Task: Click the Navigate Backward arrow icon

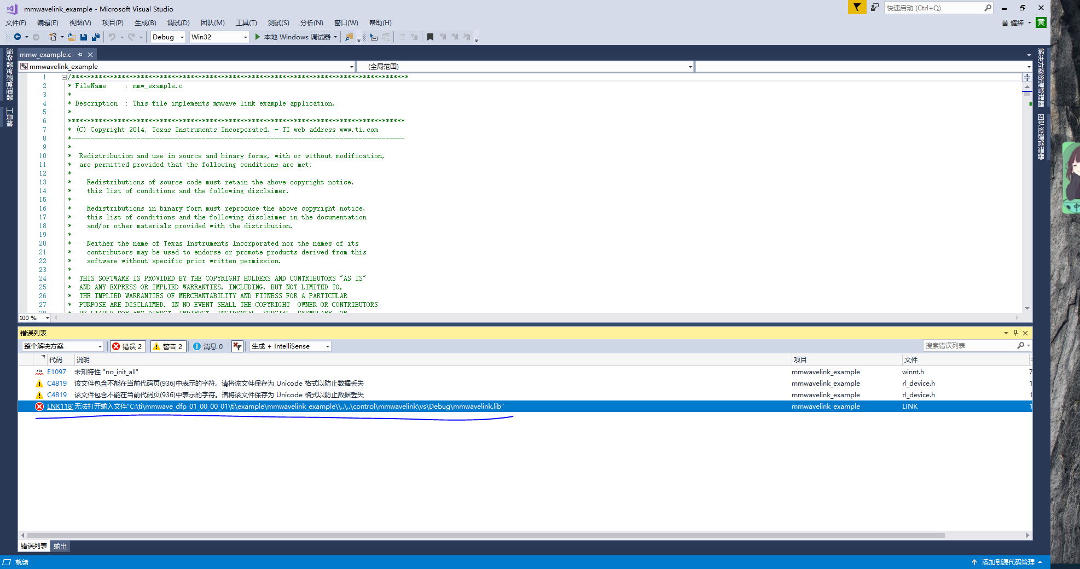Action: tap(18, 37)
